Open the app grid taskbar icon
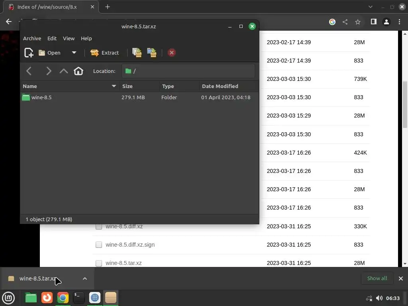The width and height of the screenshot is (408, 306). [x=95, y=298]
